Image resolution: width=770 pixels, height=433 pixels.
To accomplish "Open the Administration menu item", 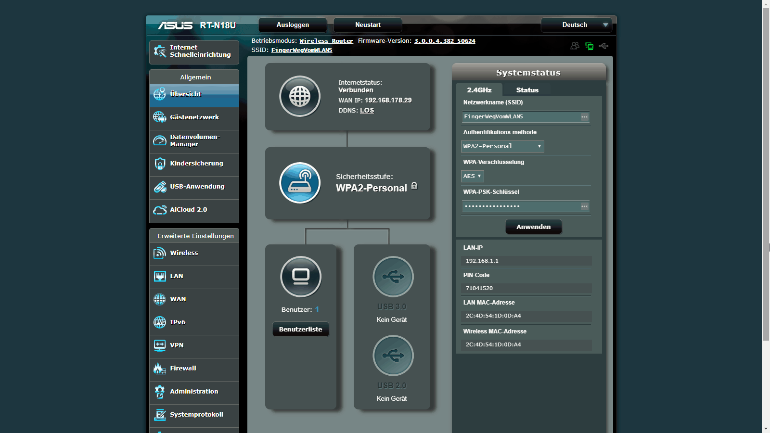I will pyautogui.click(x=194, y=393).
